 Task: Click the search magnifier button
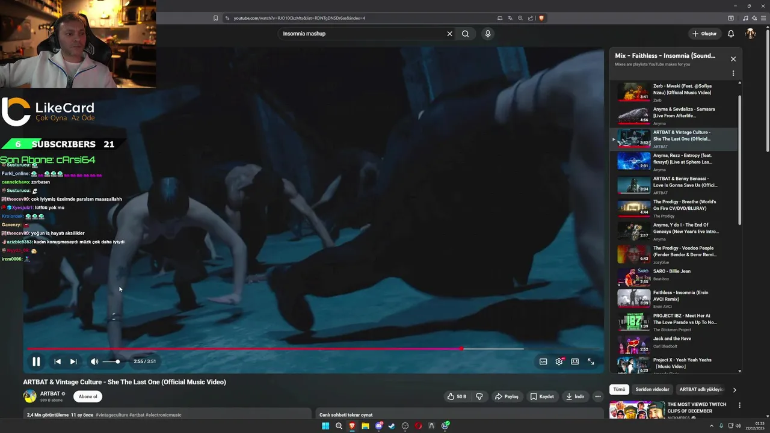tap(465, 34)
